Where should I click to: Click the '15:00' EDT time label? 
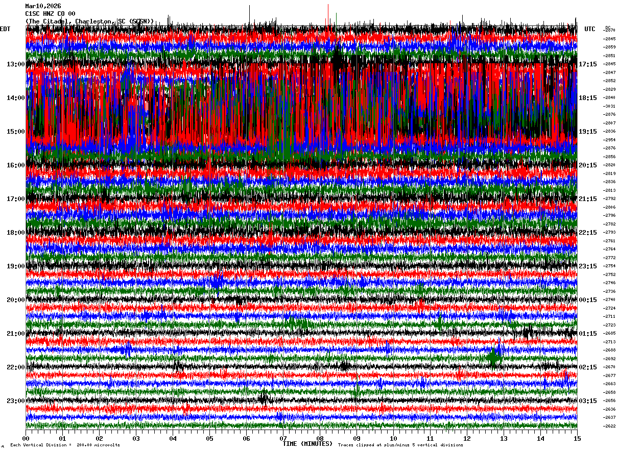pos(16,132)
